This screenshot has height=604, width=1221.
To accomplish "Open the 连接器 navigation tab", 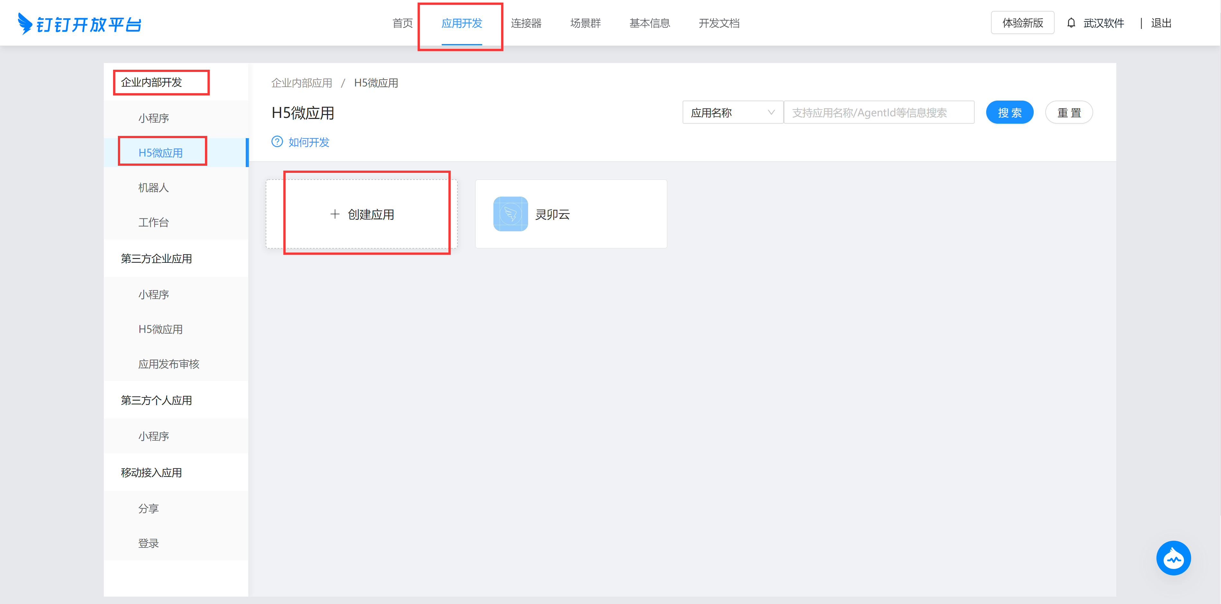I will click(x=526, y=23).
